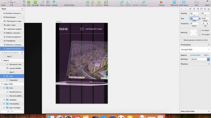The image size is (211, 118).
Task: Select the Text tool
Action: point(24,3)
